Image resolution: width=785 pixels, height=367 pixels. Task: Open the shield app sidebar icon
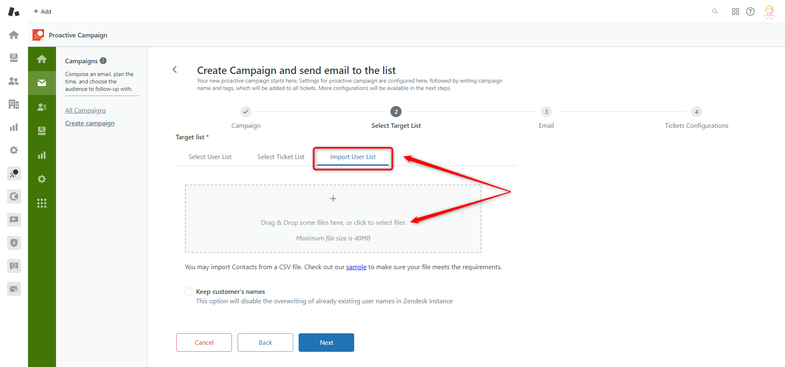(14, 243)
